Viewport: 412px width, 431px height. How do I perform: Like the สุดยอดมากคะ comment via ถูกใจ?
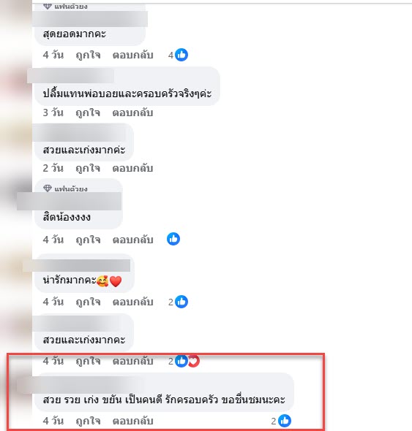[88, 55]
